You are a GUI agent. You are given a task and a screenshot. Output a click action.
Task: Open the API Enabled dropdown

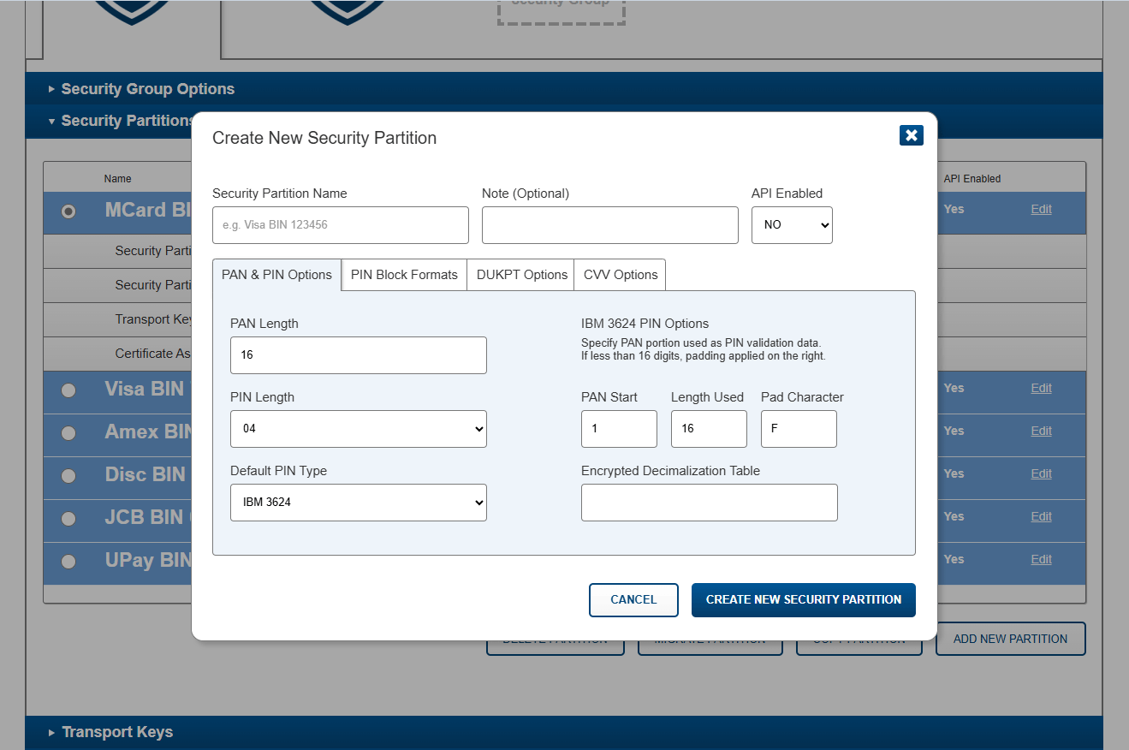point(792,225)
